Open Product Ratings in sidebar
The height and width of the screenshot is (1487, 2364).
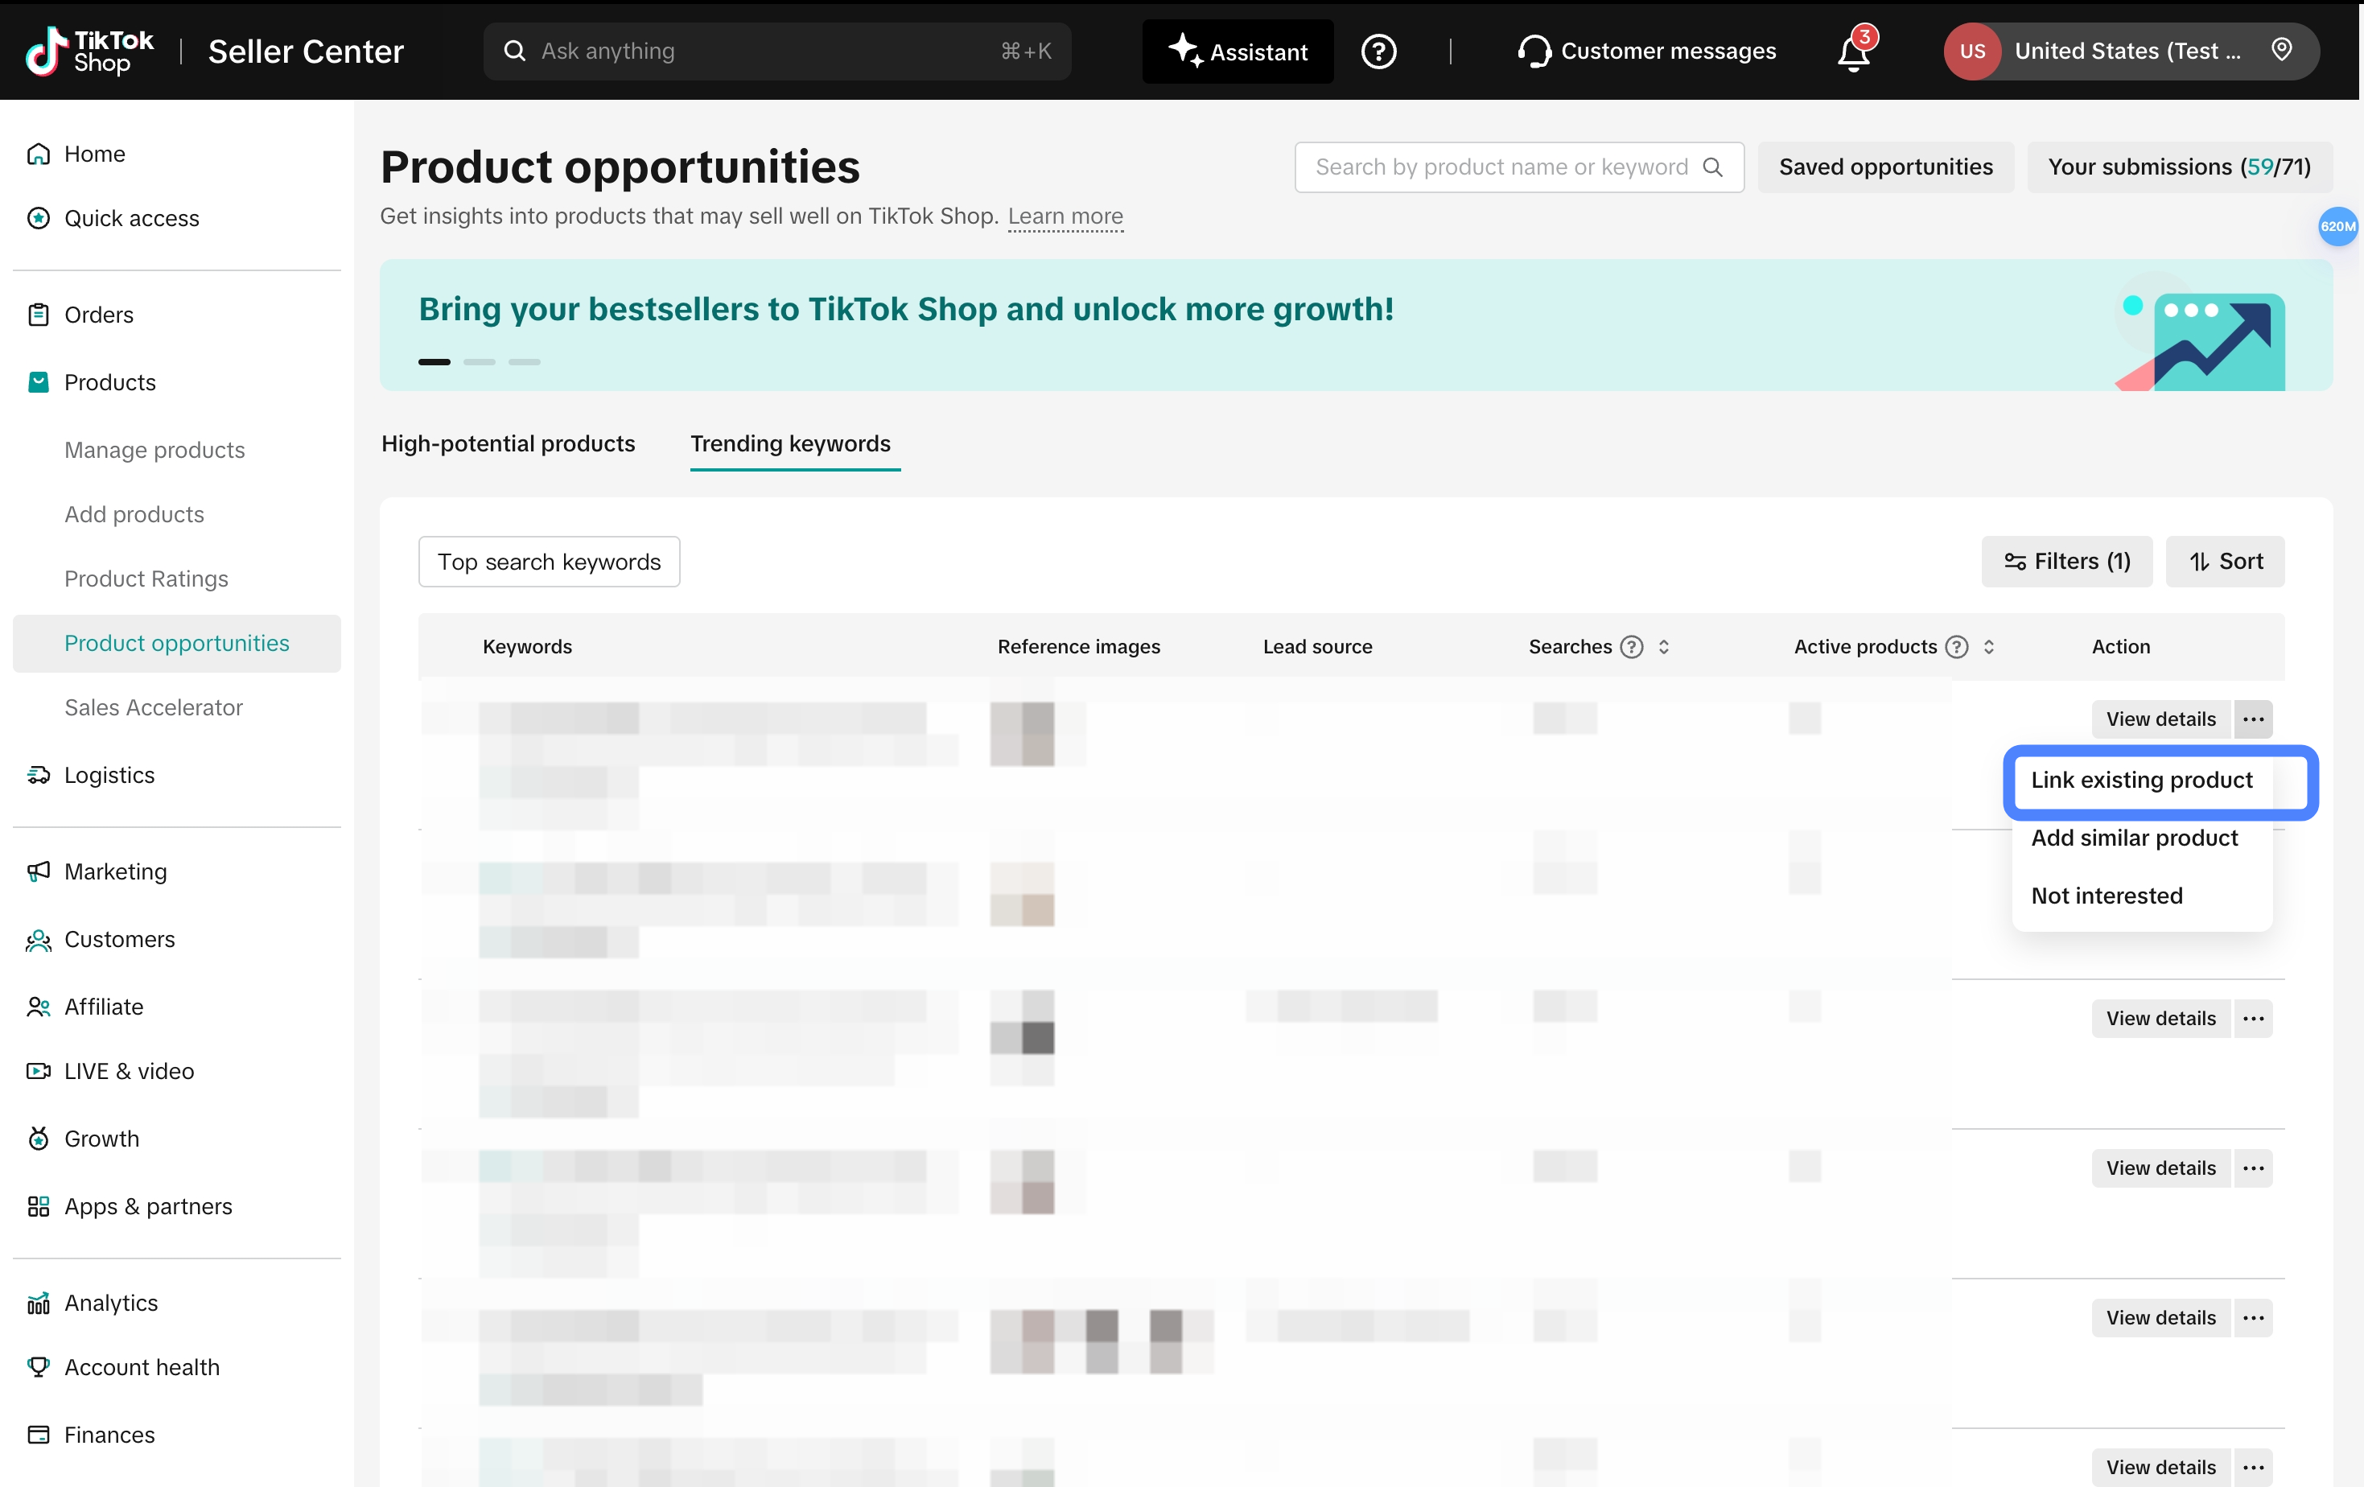click(x=146, y=579)
